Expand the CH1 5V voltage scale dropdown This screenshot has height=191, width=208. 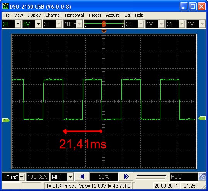pyautogui.click(x=39, y=24)
